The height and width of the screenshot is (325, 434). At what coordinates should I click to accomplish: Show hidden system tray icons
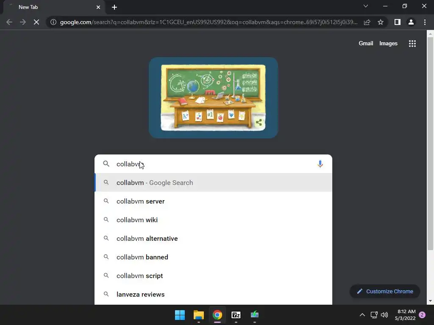(x=362, y=315)
